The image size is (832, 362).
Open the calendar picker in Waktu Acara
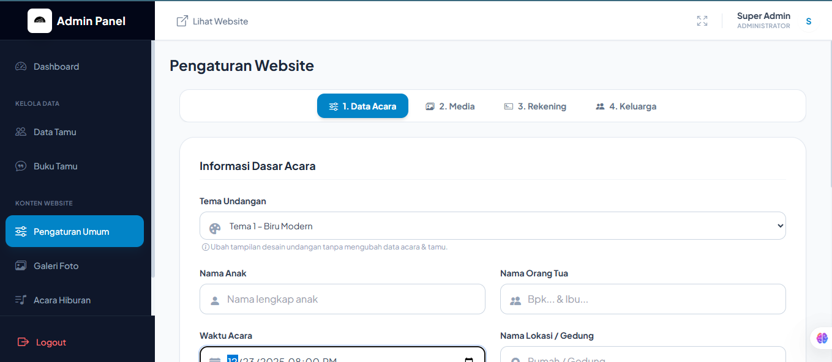click(x=469, y=360)
